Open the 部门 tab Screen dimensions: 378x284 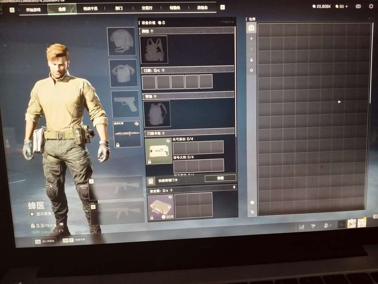pos(119,8)
